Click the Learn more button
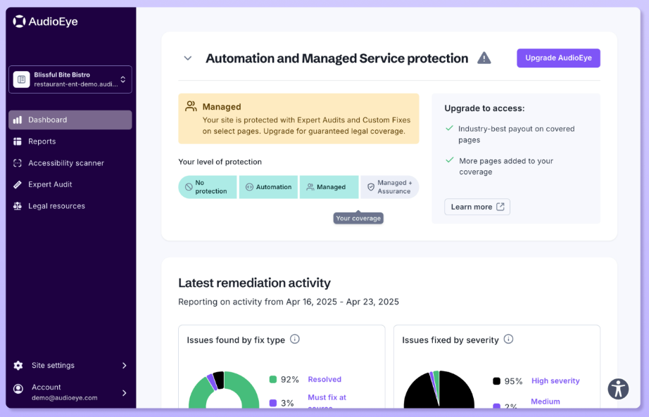 [477, 207]
